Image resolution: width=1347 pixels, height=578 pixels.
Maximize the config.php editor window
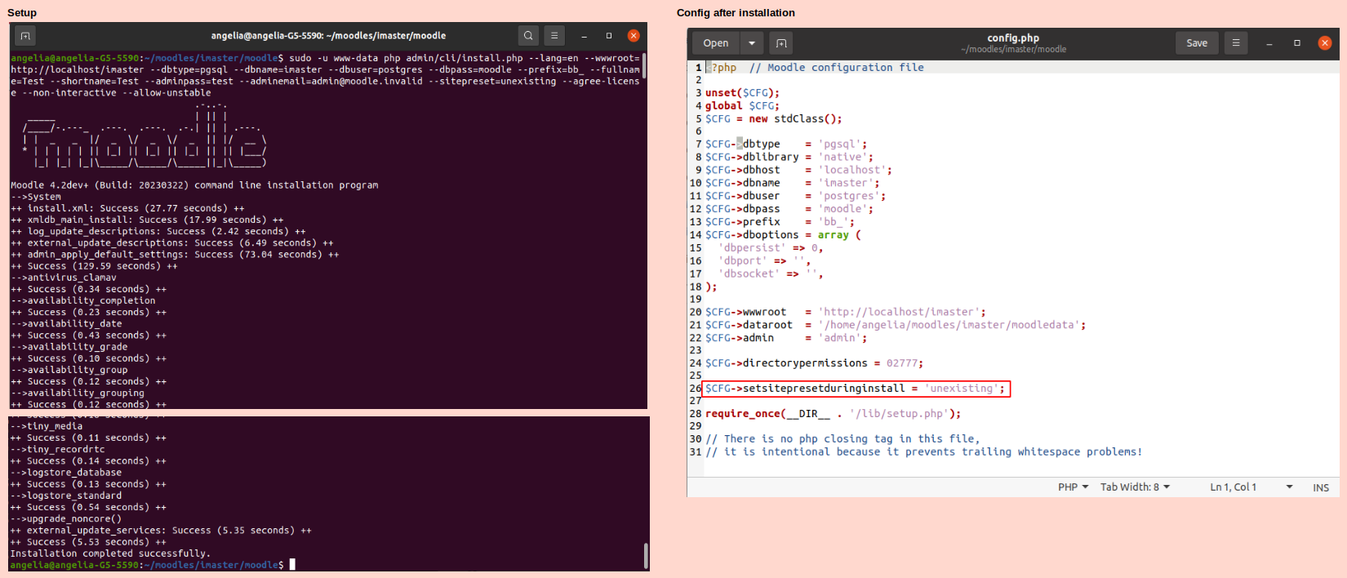pyautogui.click(x=1297, y=43)
